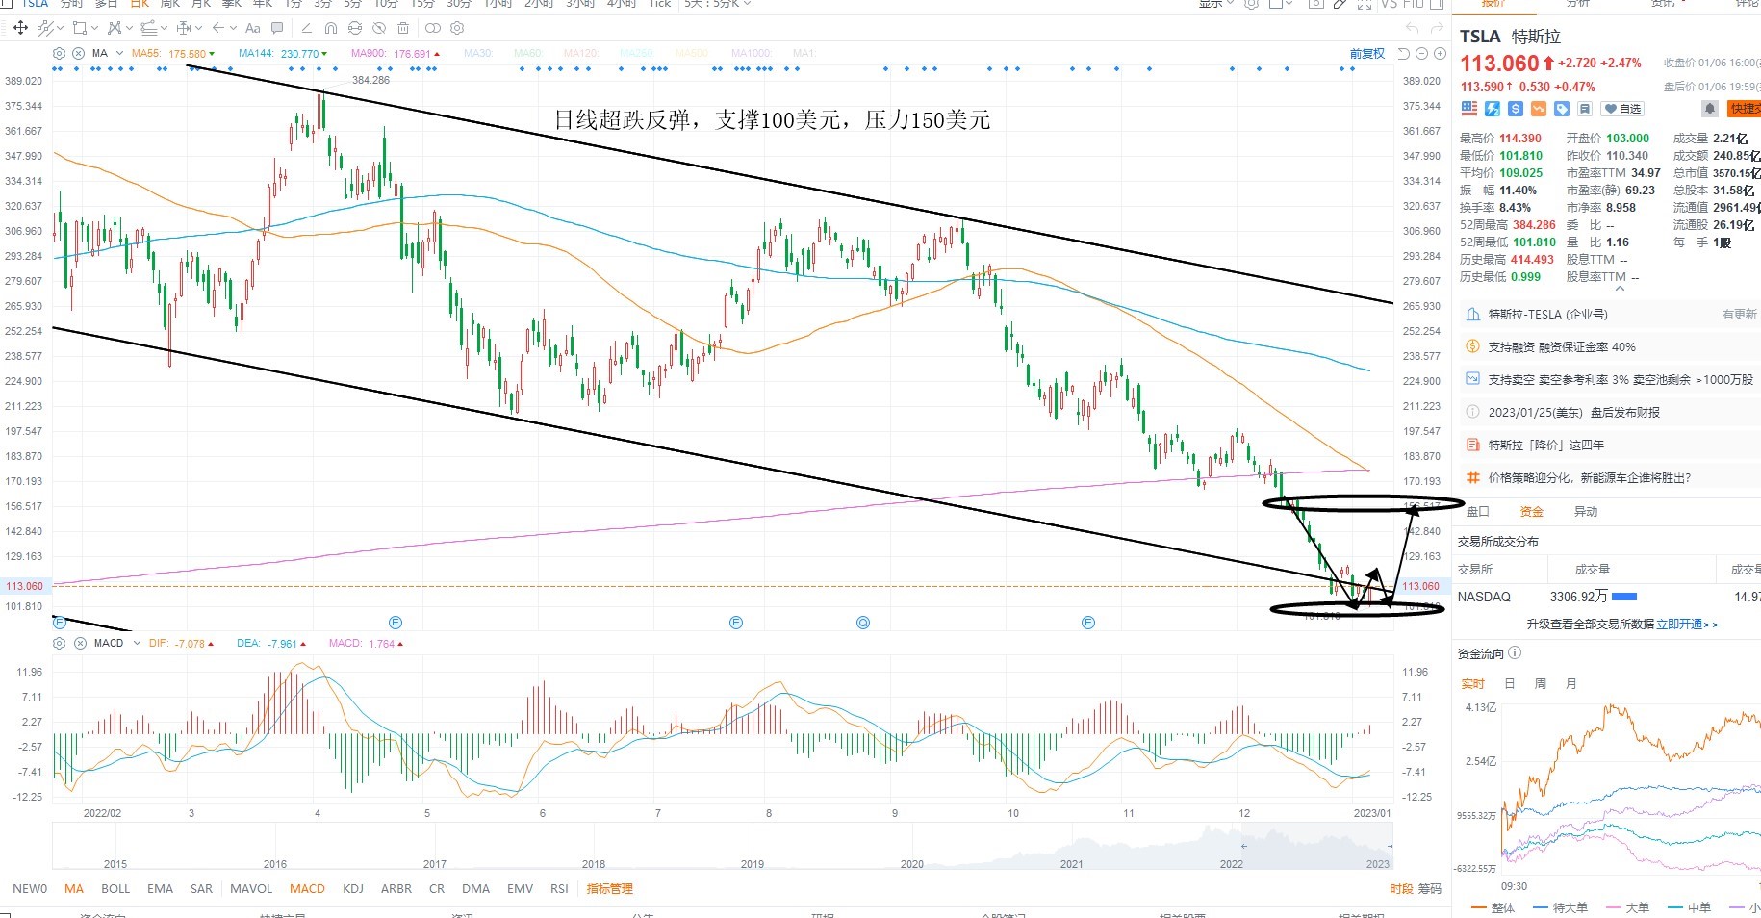Expand the MA indicator dropdown arrow
The width and height of the screenshot is (1761, 918).
pos(119,53)
